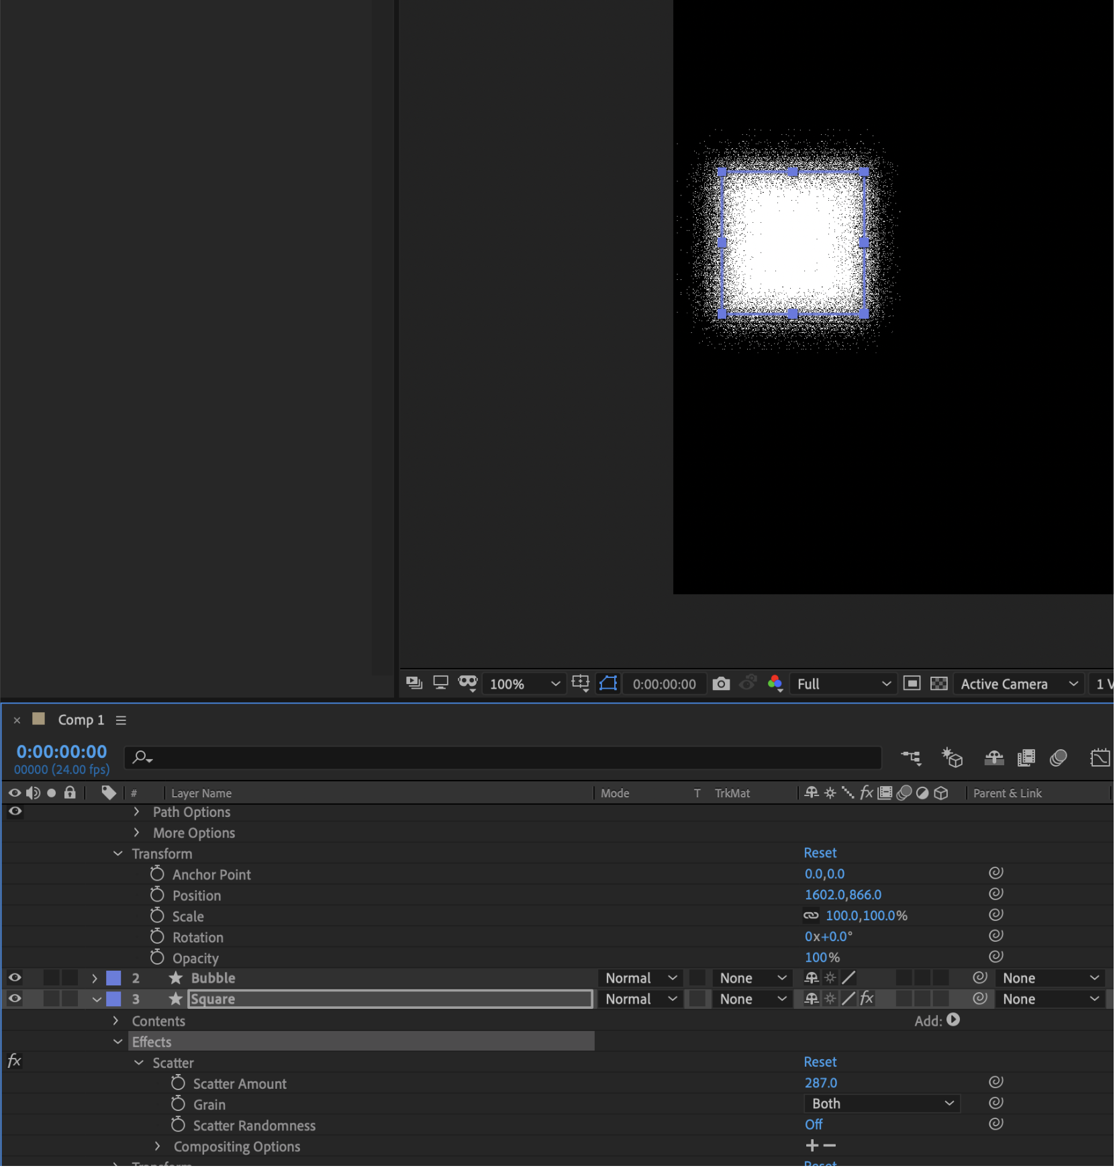Select the Comp 1 timeline tab
This screenshot has height=1168, width=1117.
(81, 722)
